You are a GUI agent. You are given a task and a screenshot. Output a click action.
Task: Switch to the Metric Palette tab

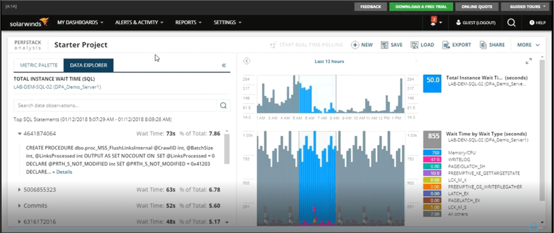coord(38,65)
